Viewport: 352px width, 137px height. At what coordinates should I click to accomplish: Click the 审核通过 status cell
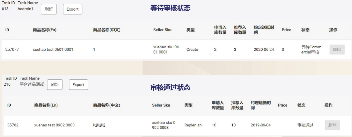[305, 125]
